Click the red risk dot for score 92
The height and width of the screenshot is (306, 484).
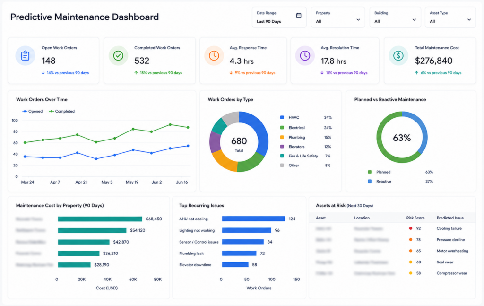coord(411,228)
